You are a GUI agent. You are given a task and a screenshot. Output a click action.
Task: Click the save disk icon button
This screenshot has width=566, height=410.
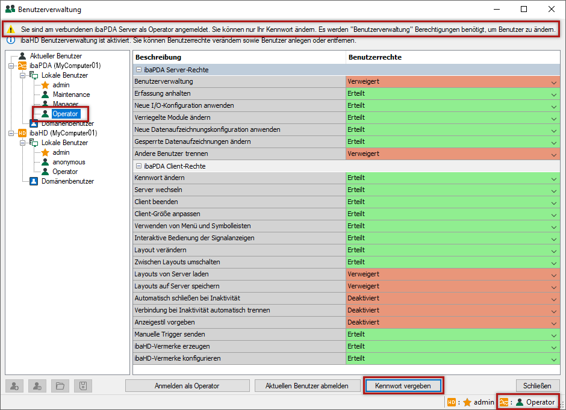tap(83, 386)
